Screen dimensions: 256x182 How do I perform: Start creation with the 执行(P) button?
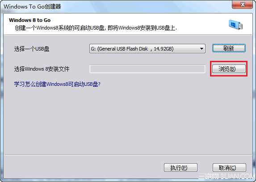(180, 167)
